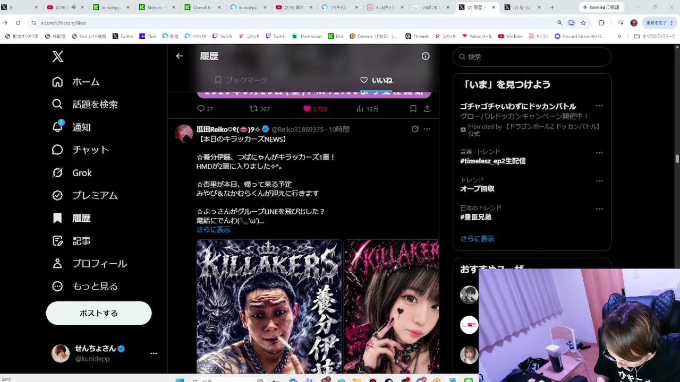Mute audio on the (279) tab
Screen dimensions: 680x382
point(73,7)
